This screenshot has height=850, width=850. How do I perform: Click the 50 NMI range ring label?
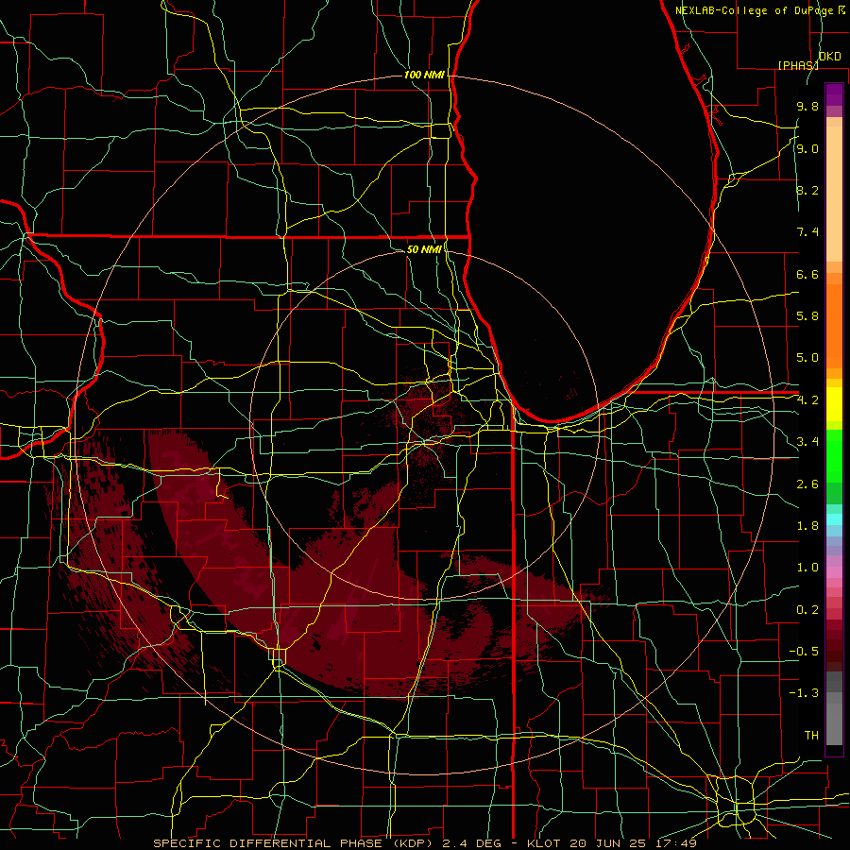424,249
